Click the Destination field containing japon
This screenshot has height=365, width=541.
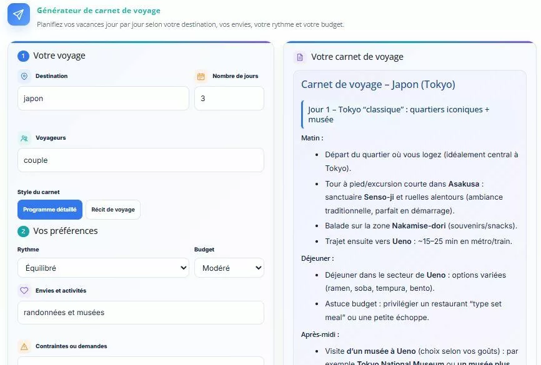(x=103, y=99)
